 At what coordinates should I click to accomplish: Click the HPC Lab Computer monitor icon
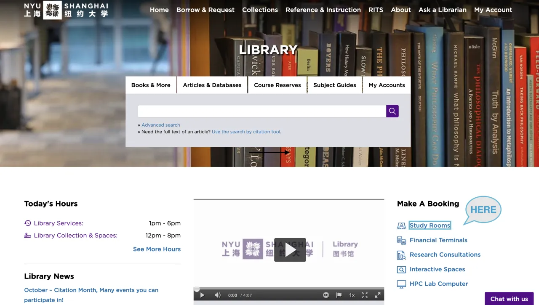[401, 284]
